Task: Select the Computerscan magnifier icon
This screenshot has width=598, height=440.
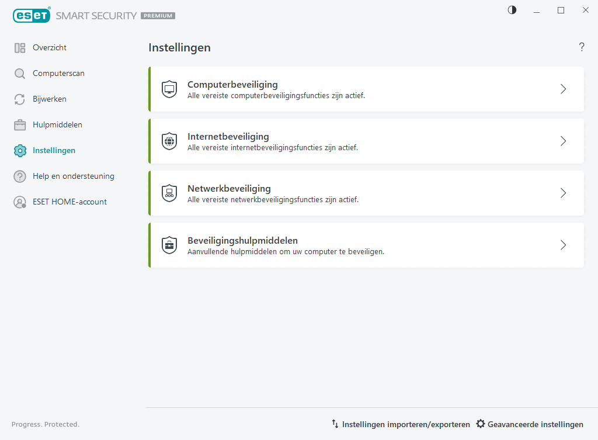Action: [x=20, y=73]
